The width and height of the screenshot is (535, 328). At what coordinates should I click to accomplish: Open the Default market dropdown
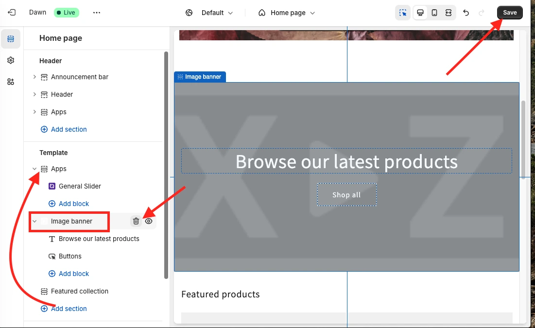click(x=217, y=13)
